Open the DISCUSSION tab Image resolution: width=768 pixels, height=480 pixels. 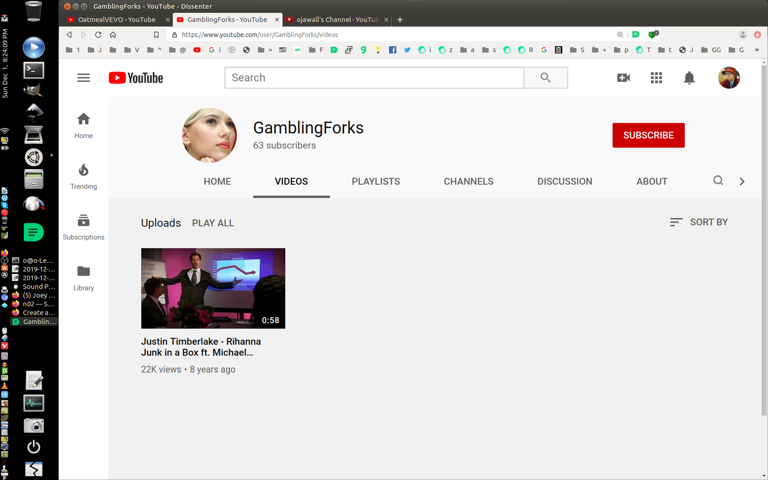565,181
